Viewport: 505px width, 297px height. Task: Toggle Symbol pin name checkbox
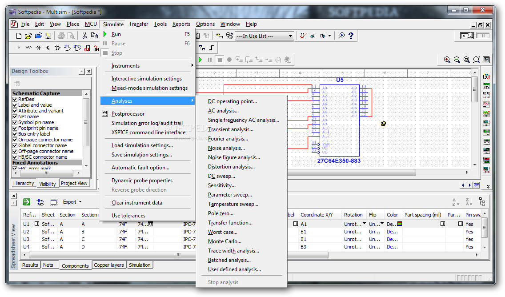pos(15,122)
